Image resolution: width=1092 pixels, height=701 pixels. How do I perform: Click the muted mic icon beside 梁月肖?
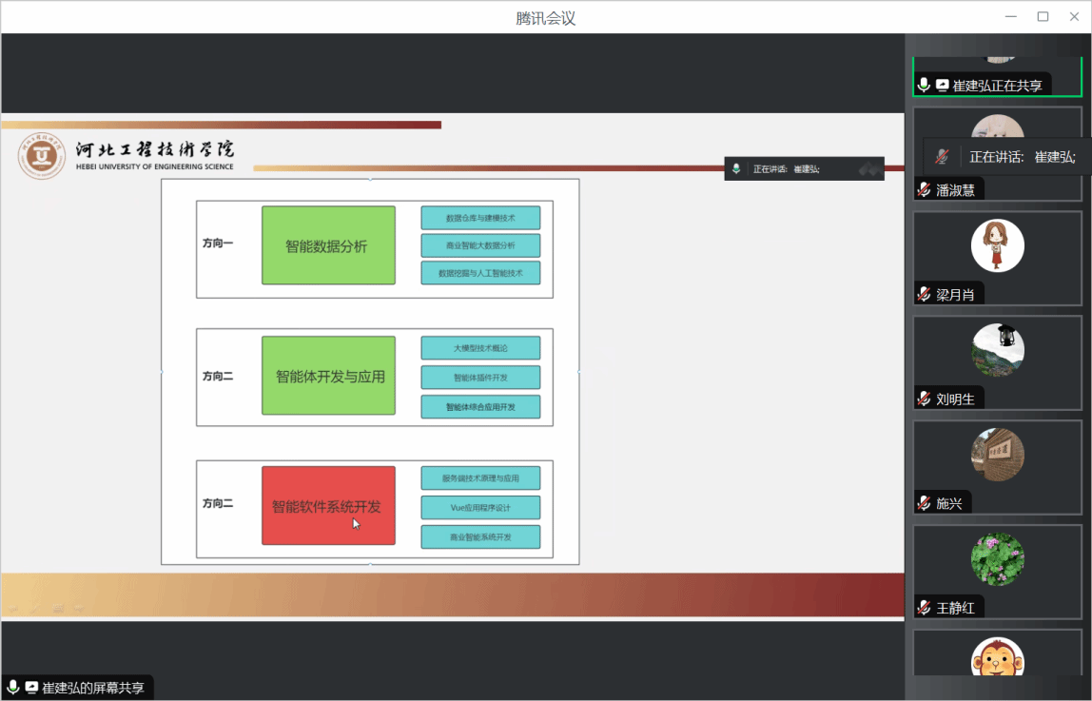(924, 294)
